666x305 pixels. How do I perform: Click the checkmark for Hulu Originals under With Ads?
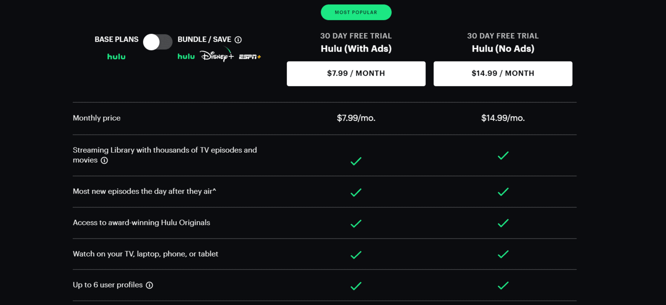click(356, 224)
